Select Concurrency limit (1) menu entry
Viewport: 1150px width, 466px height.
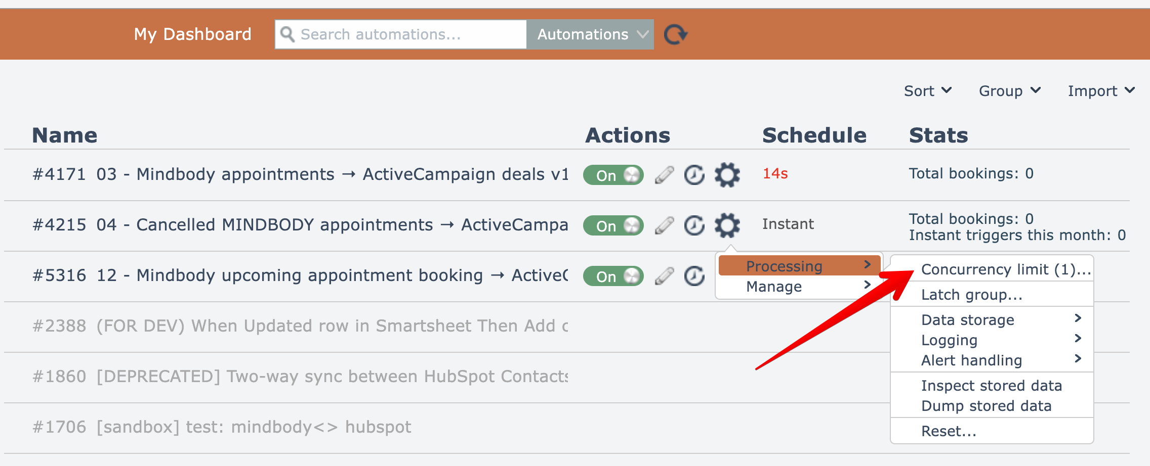coord(1005,269)
